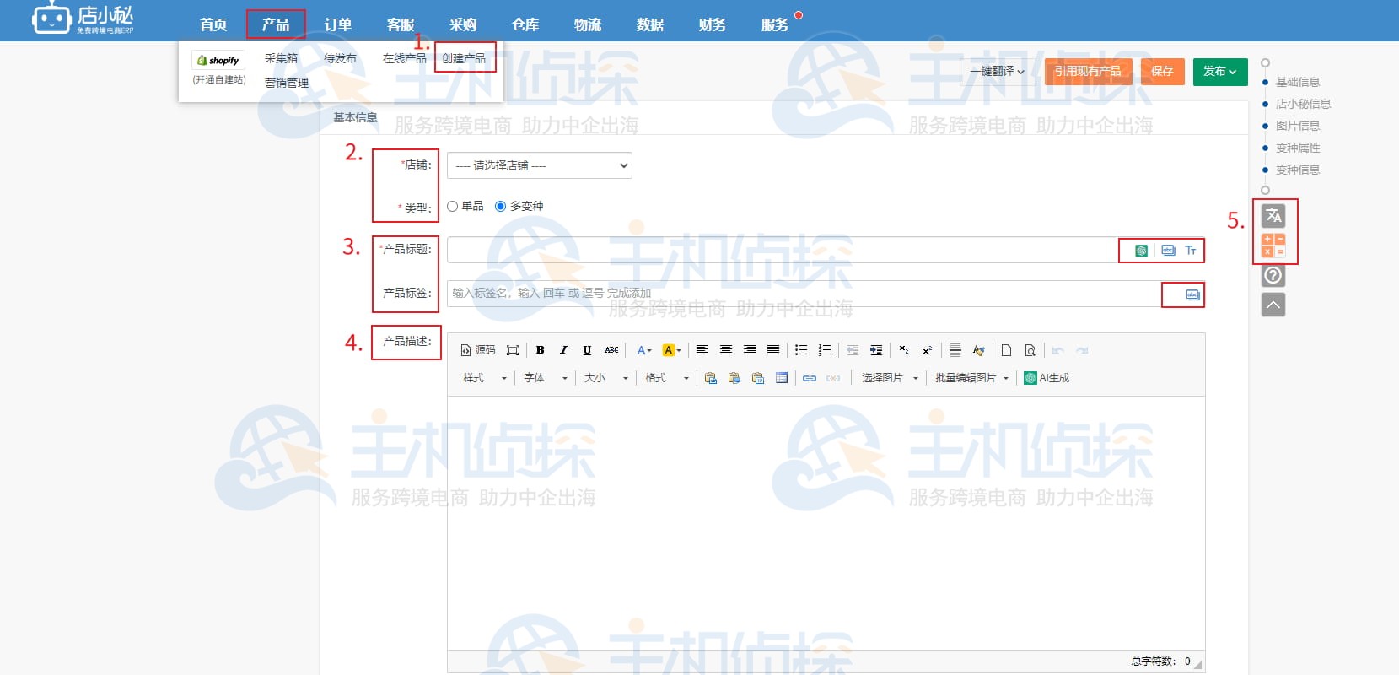Open the 格式 format dropdown

(667, 378)
